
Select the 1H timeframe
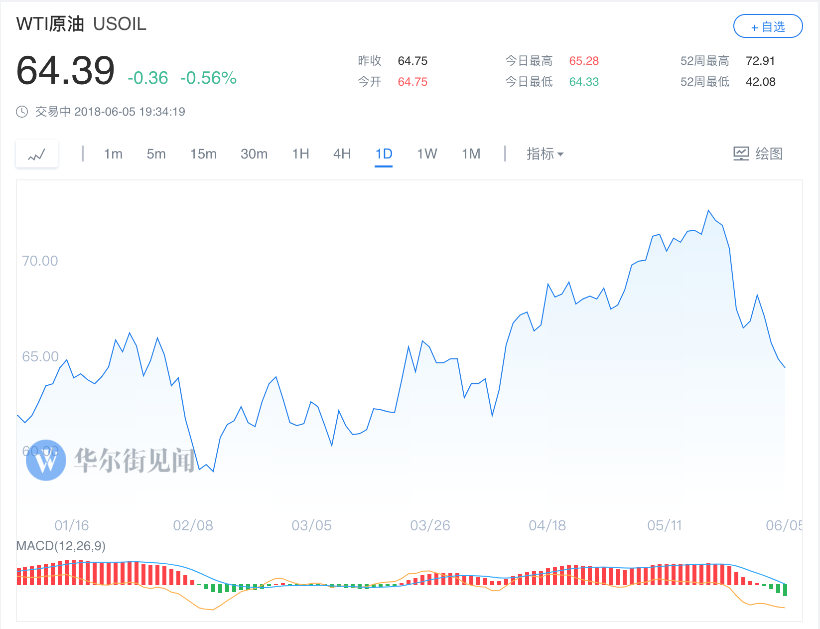click(300, 154)
